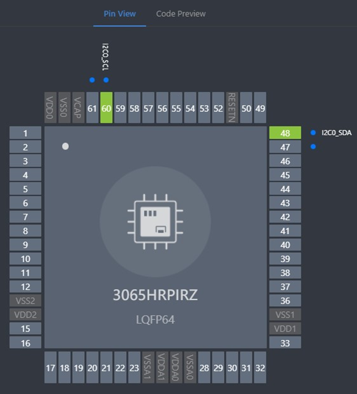Image resolution: width=357 pixels, height=394 pixels.
Task: Select pin 32 on bottom row
Action: (260, 368)
